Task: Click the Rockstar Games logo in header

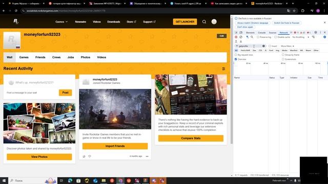Action: (x=16, y=21)
